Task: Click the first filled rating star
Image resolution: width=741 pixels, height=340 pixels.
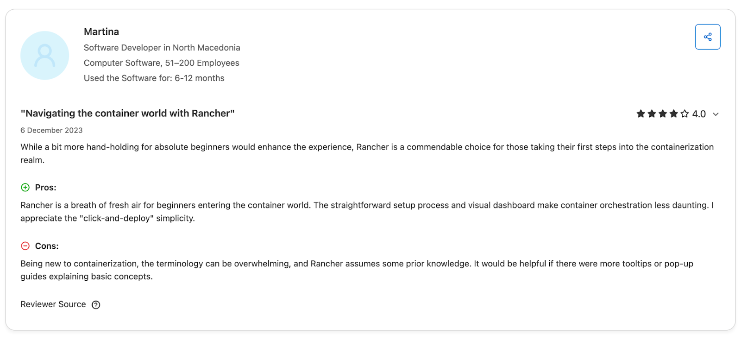Action: [x=641, y=114]
